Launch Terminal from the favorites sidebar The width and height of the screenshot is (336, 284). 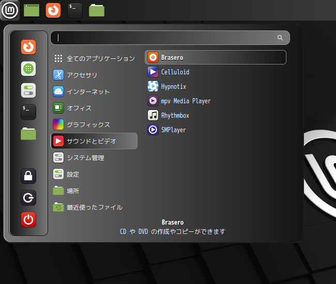(28, 112)
